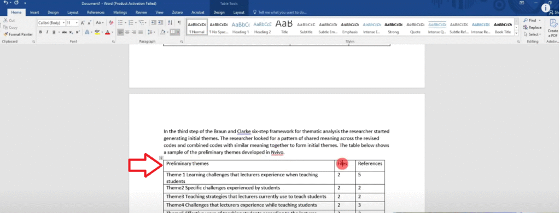The height and width of the screenshot is (213, 560).
Task: Cut the selection with the Cut button
Action: [9, 21]
